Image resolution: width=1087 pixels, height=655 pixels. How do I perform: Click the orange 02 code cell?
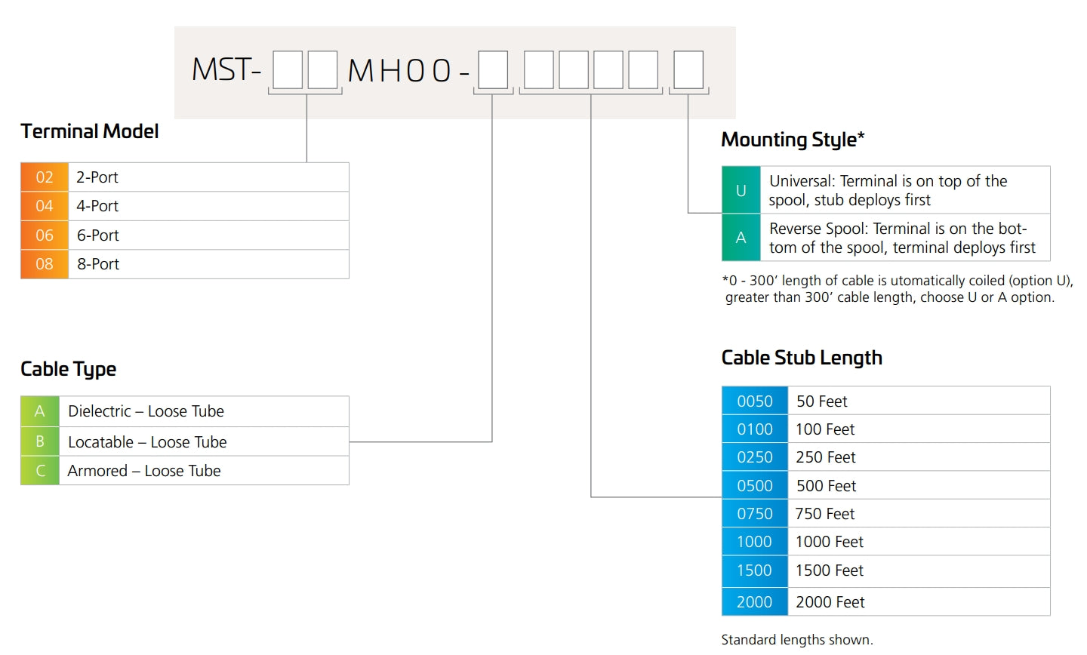(x=45, y=177)
